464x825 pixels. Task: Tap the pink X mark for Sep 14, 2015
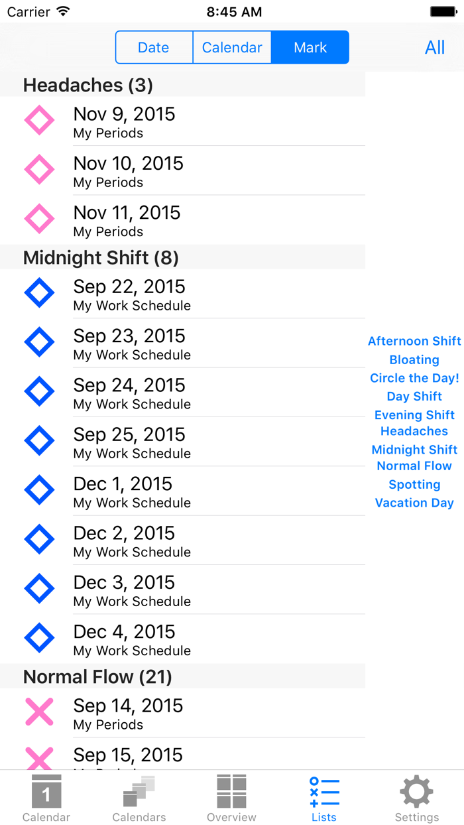pos(39,712)
